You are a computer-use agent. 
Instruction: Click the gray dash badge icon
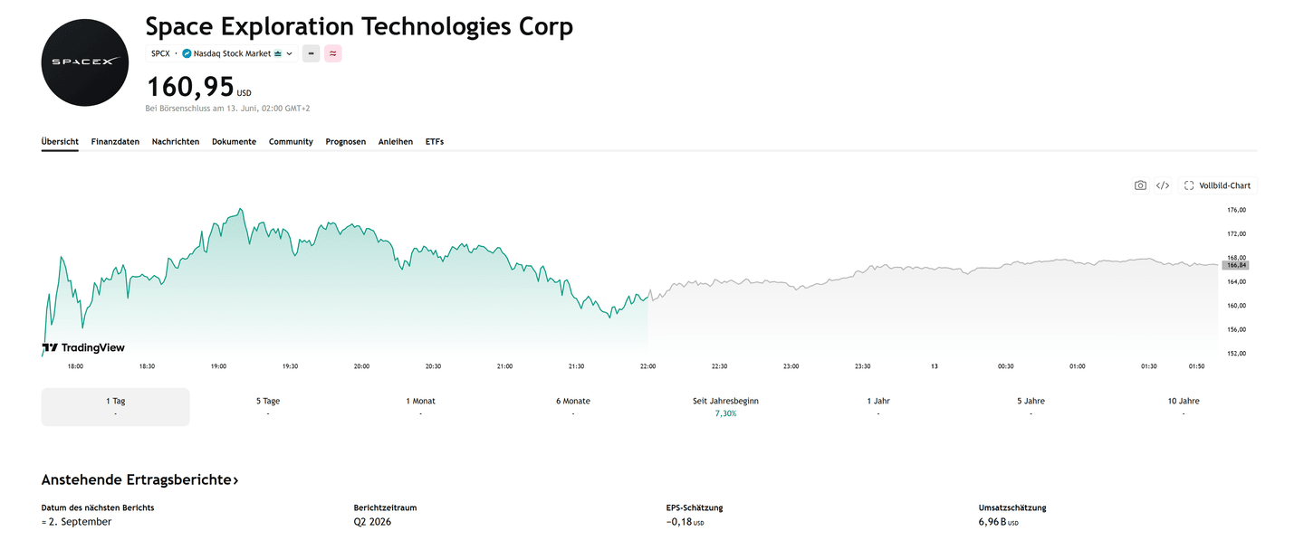[312, 53]
